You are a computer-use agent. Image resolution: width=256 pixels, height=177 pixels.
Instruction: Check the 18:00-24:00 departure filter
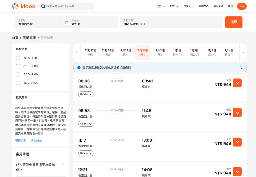(18, 83)
